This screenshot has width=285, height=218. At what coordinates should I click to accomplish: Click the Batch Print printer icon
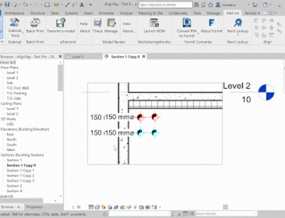[x=35, y=23]
